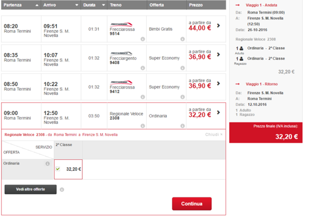Sort results by Arrivo column arrow

point(76,5)
